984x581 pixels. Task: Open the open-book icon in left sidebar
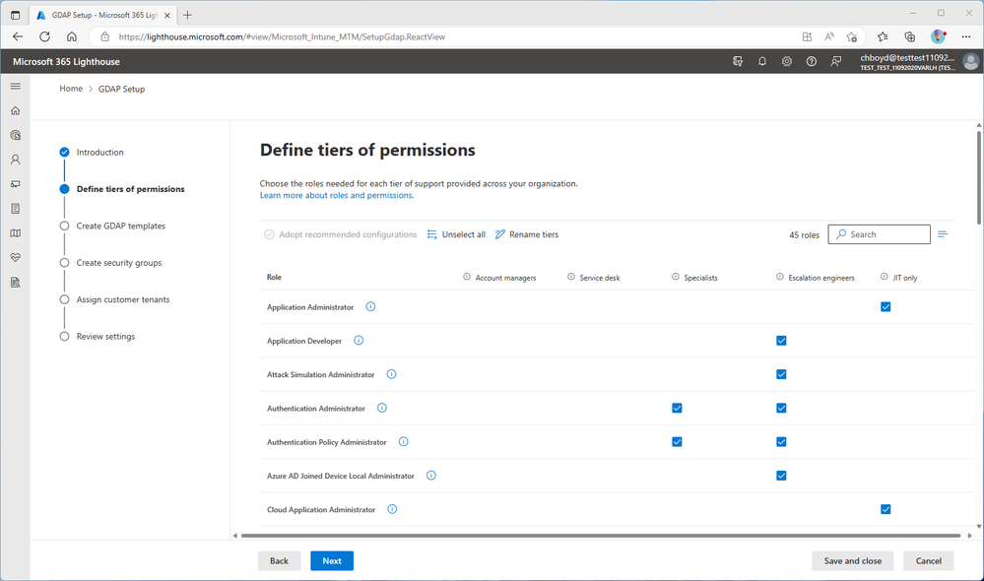tap(16, 232)
